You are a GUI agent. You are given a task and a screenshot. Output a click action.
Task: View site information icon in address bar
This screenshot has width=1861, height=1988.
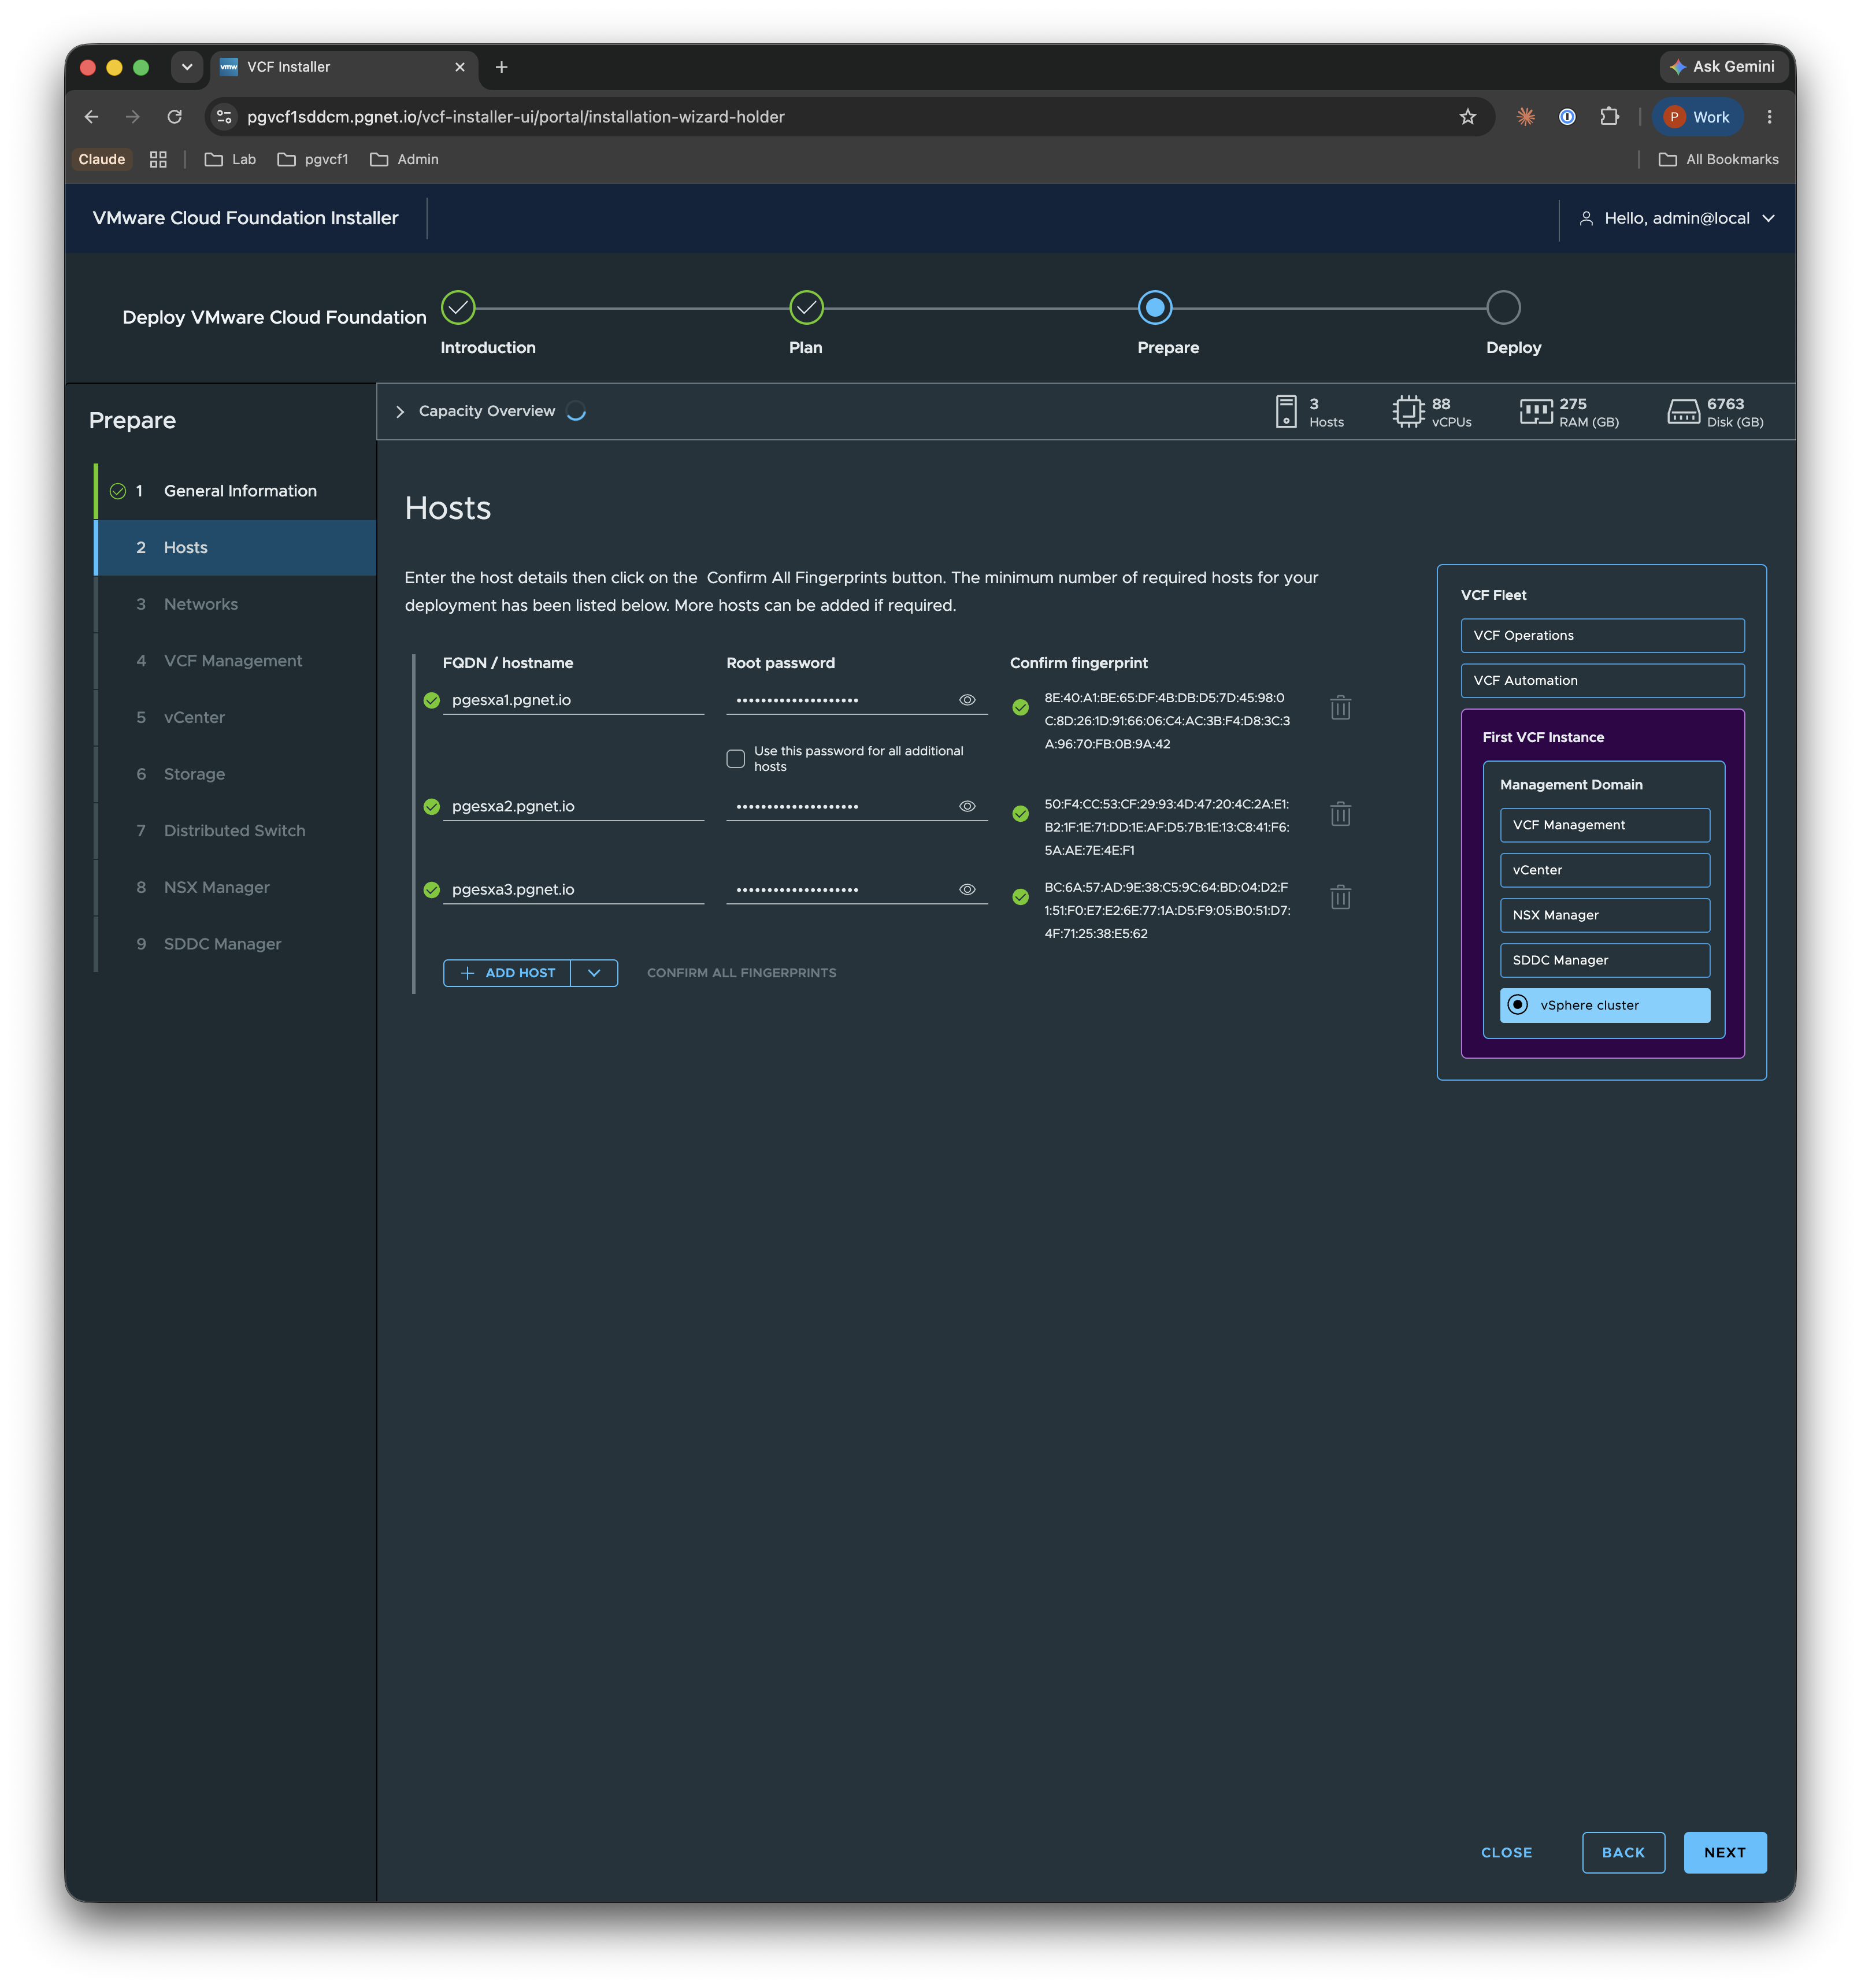click(x=225, y=117)
